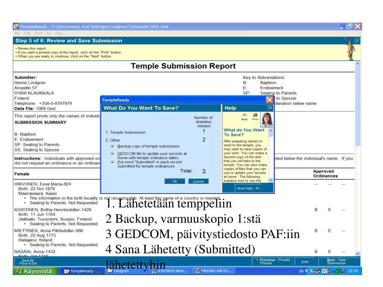The height and width of the screenshot is (287, 383).
Task: Close the TempleReady dialog with red X
Action: [x=269, y=99]
